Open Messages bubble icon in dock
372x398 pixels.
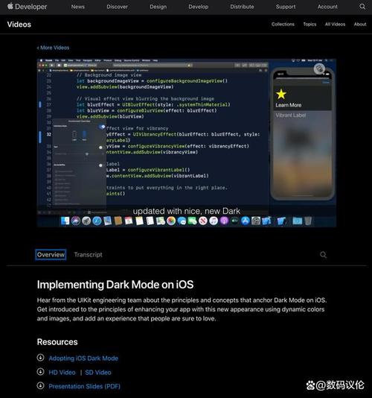point(182,221)
